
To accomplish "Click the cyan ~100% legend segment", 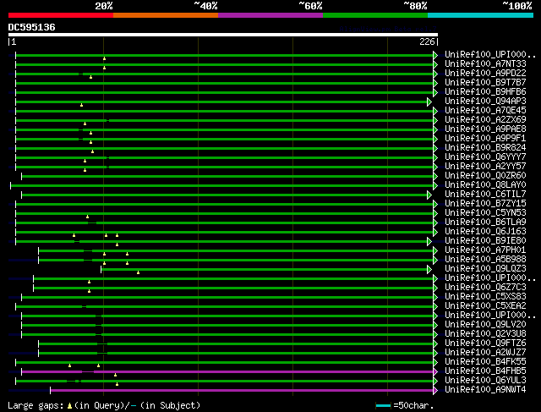I will tap(481, 15).
